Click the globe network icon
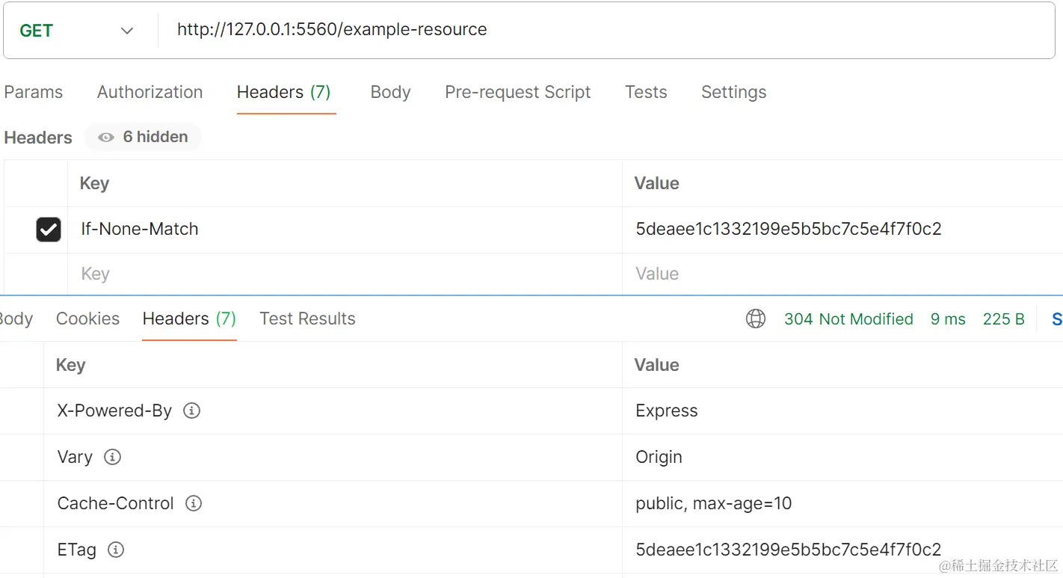Viewport: 1063px width, 578px height. 756,319
